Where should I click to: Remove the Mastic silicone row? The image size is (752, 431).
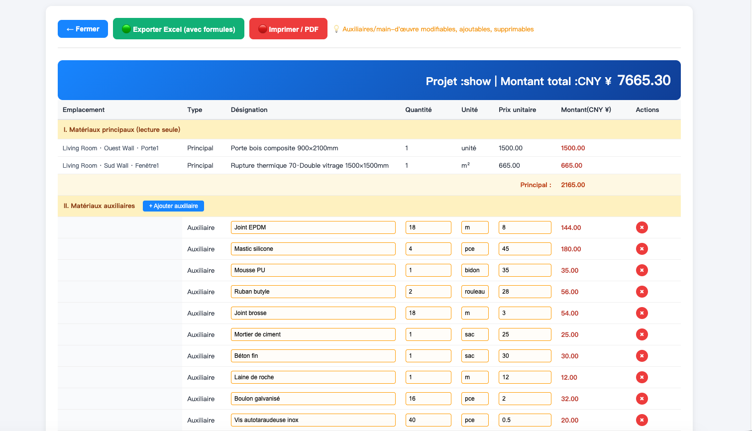point(642,249)
